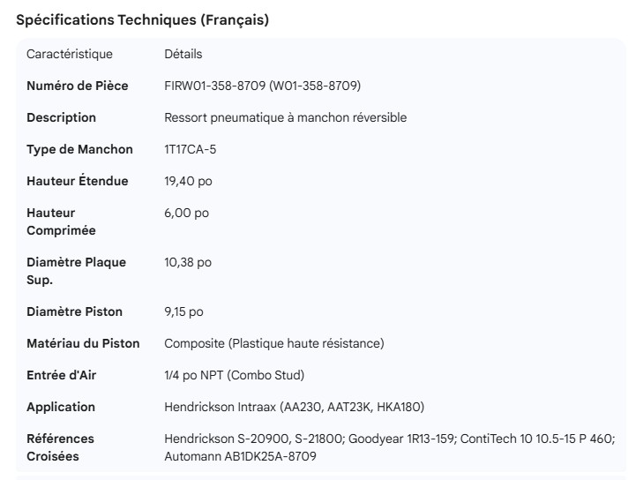Select 'Ressort pneumatique à manchon réversible' text
Image resolution: width=636 pixels, height=480 pixels.
(286, 117)
